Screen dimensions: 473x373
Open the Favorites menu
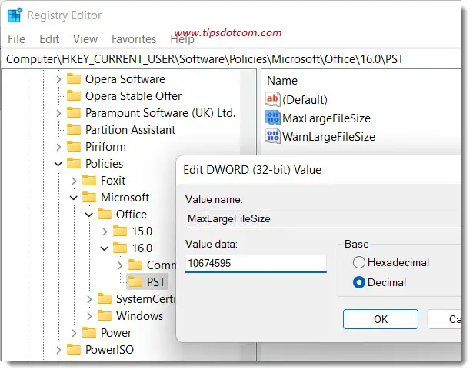click(x=134, y=39)
